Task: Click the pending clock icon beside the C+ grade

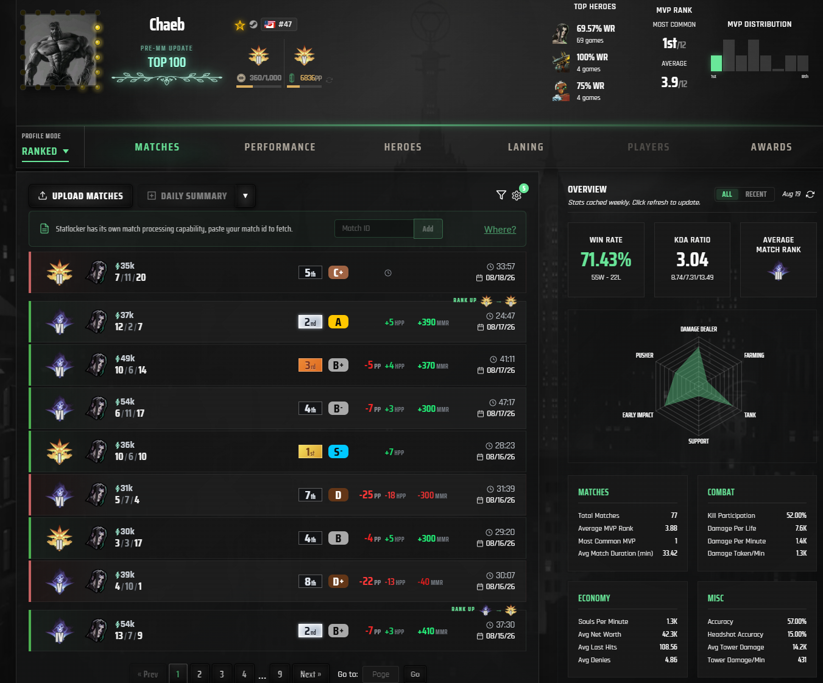Action: point(388,273)
